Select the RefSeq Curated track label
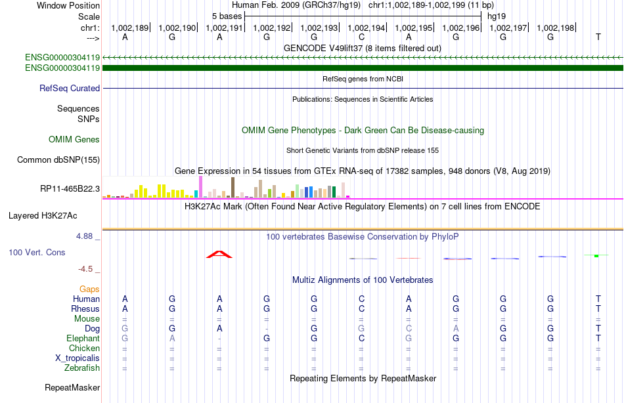Image resolution: width=624 pixels, height=403 pixels. point(70,89)
